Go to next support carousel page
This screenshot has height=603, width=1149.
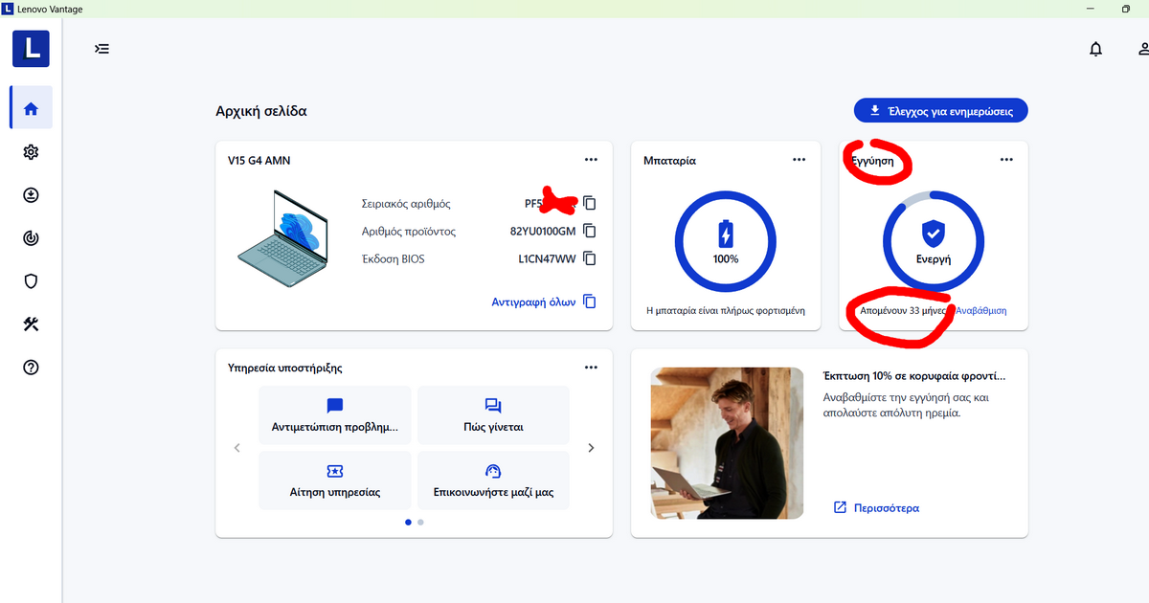[591, 448]
